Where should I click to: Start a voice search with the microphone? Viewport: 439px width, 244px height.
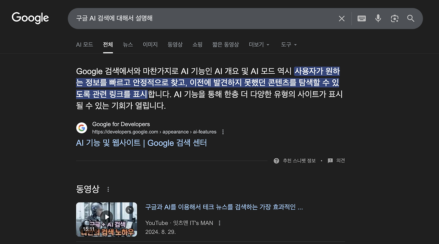[x=378, y=19]
